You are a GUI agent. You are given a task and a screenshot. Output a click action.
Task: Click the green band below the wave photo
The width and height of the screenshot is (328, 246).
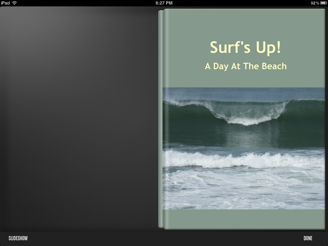243,219
